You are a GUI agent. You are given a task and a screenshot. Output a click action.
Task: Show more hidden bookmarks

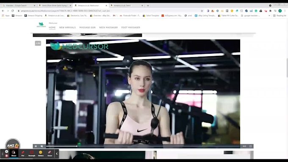269,16
